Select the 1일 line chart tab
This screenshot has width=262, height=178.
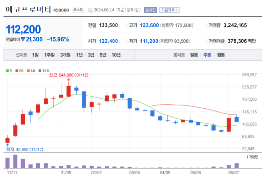35,55
